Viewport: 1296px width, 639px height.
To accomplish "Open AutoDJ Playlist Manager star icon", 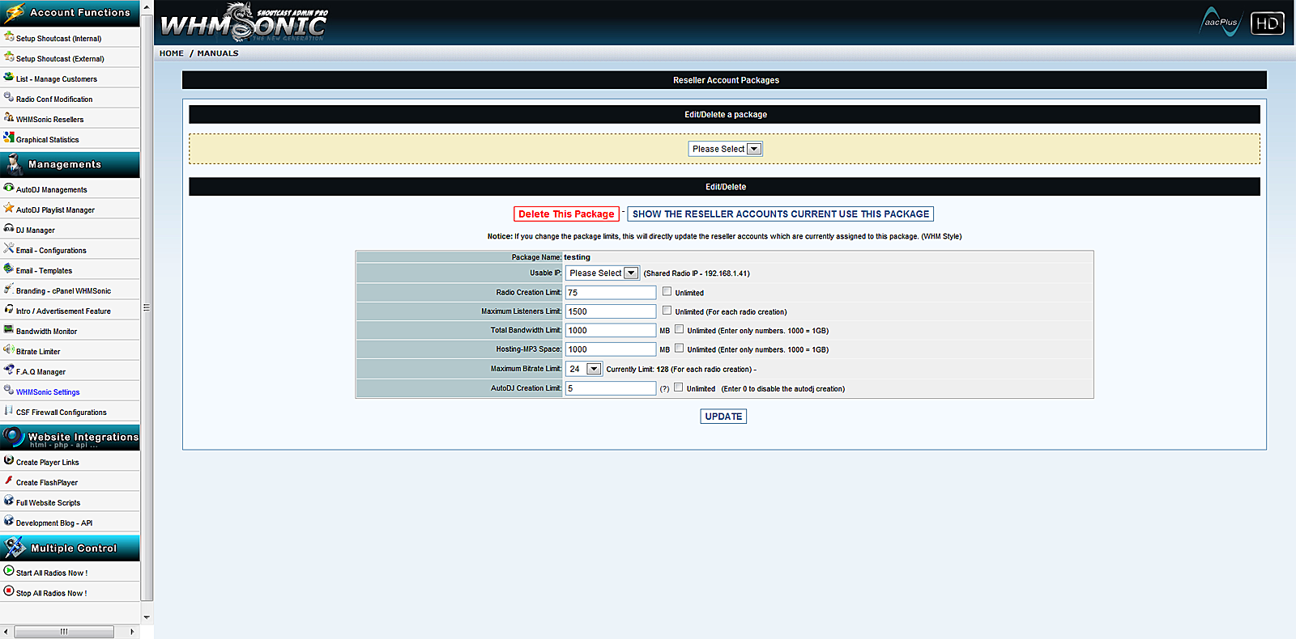I will [9, 209].
